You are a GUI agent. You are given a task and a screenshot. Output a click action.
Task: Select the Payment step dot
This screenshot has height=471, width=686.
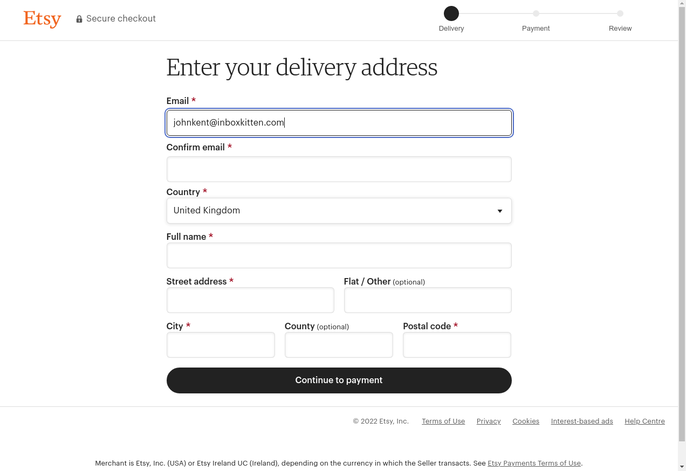pos(536,13)
